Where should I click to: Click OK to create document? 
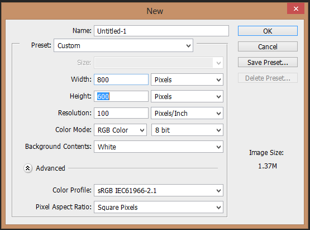[268, 31]
